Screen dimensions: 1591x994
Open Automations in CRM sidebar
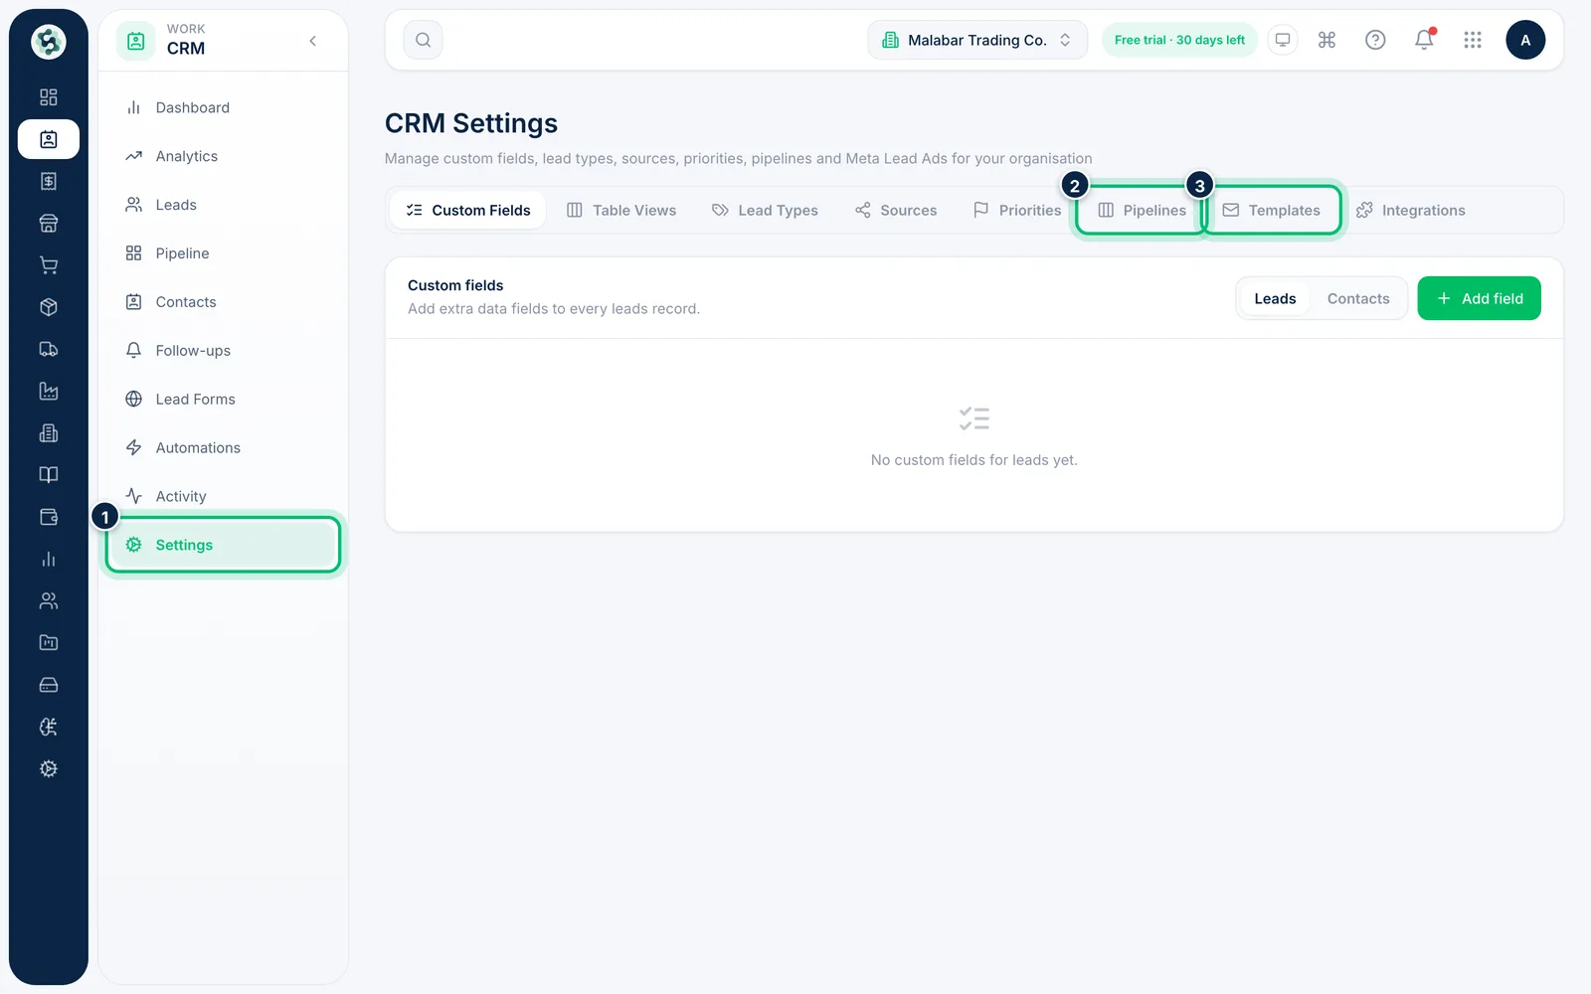click(x=223, y=448)
